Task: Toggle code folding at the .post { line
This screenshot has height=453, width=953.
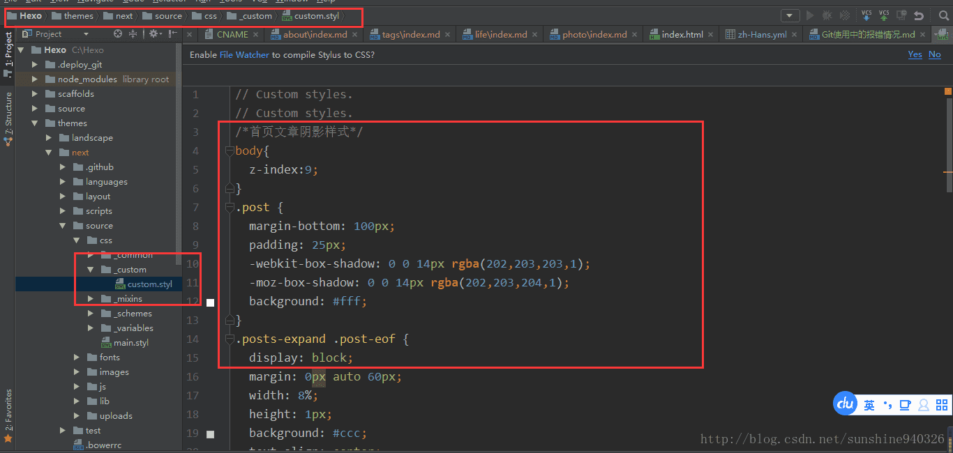Action: (230, 207)
